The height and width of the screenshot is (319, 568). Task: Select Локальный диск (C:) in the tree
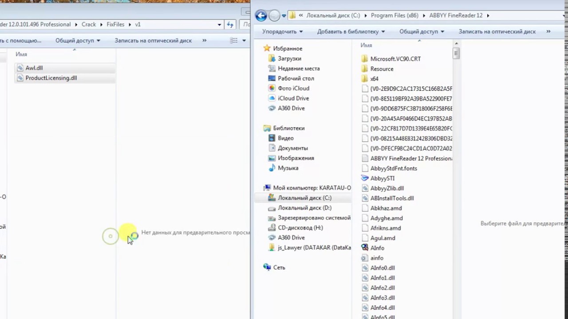[x=304, y=198]
